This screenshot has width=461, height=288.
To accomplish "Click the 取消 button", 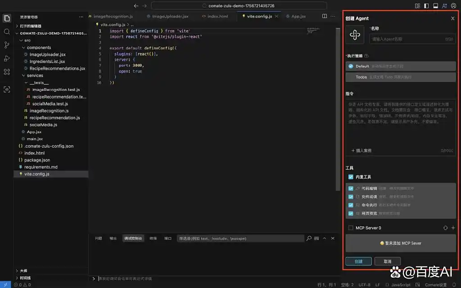I will pos(387,261).
